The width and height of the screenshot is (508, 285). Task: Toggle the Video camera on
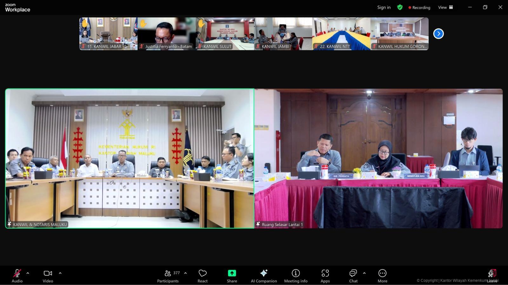(48, 275)
